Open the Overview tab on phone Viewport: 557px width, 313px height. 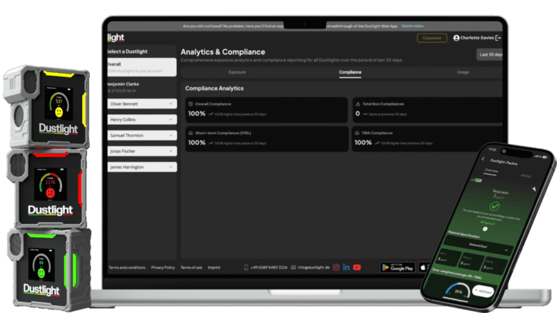click(x=492, y=170)
